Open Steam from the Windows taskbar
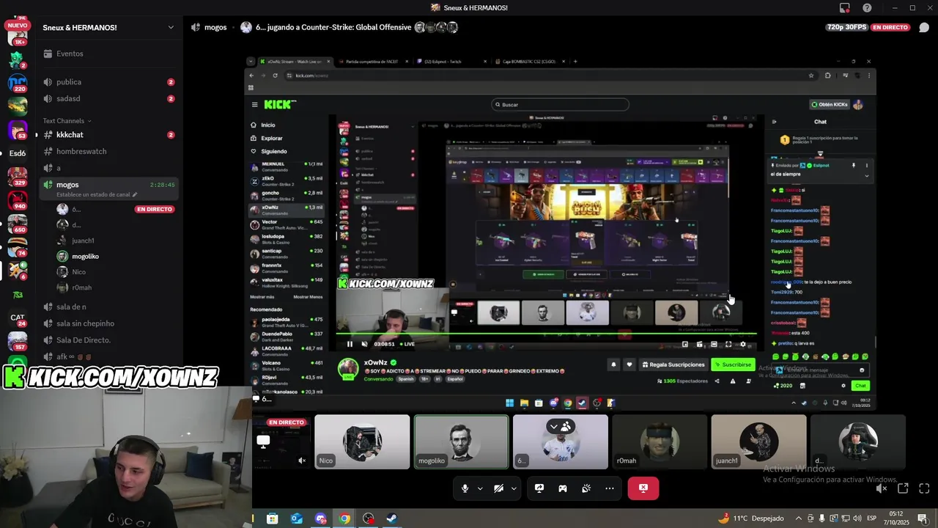 [x=392, y=518]
